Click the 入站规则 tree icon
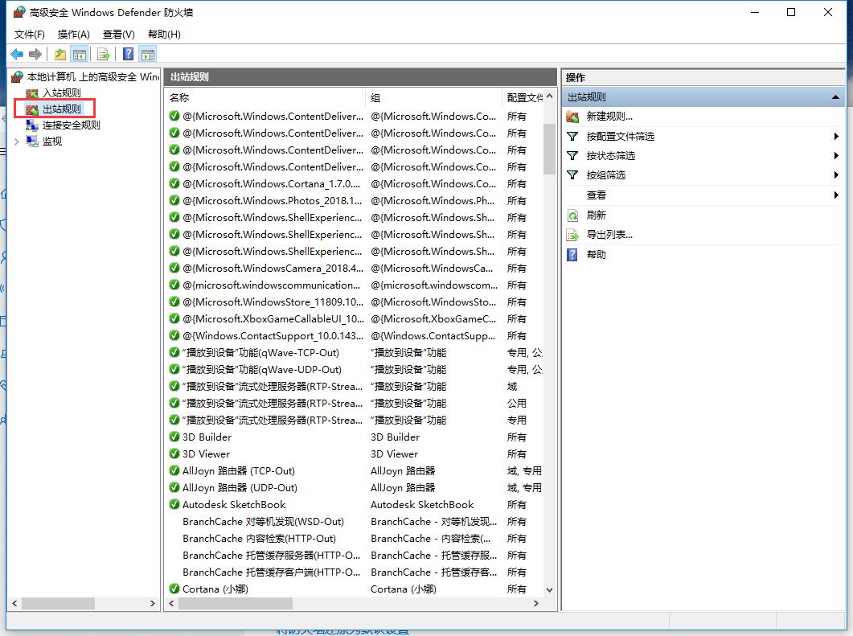The image size is (853, 636). pos(32,93)
